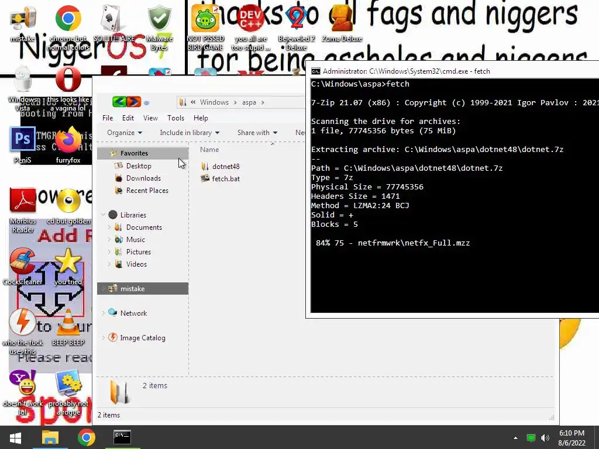Click 'aspa' in the address breadcrumb
599x449 pixels.
click(249, 102)
